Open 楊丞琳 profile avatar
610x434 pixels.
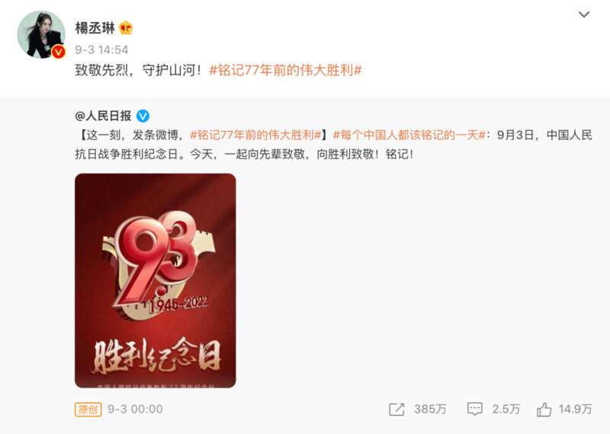(41, 34)
